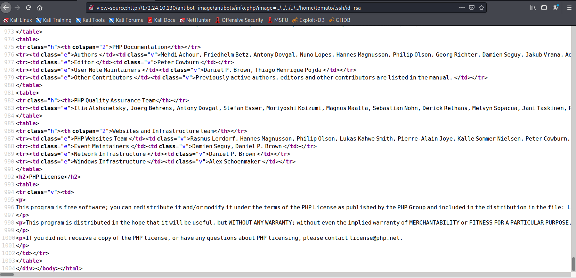Click 'PHP Documentation' text on line 975
Viewport: 576px width, 278px height.
click(x=140, y=47)
